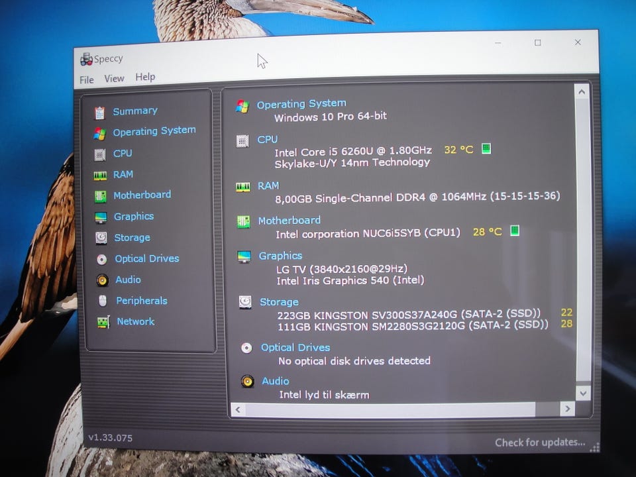
Task: Click the 28 °C motherboard temperature value
Action: pos(487,232)
